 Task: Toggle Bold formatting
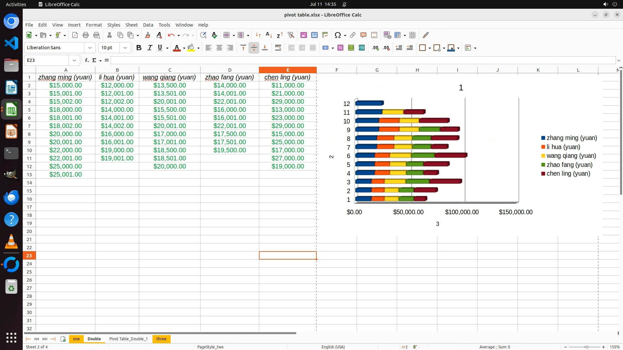(139, 48)
